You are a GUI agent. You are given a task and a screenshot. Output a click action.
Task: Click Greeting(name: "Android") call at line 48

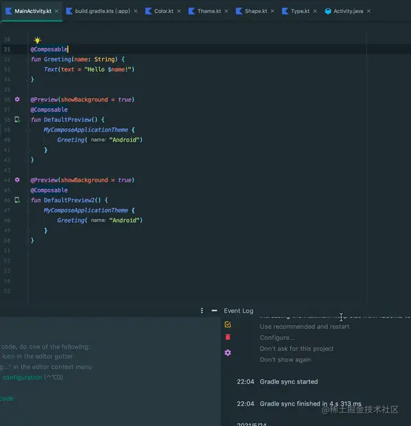click(x=100, y=221)
